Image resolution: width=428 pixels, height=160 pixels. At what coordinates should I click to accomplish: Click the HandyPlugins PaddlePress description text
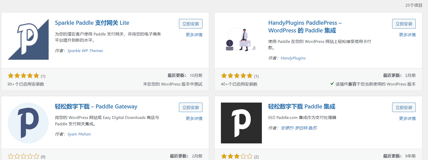320,45
